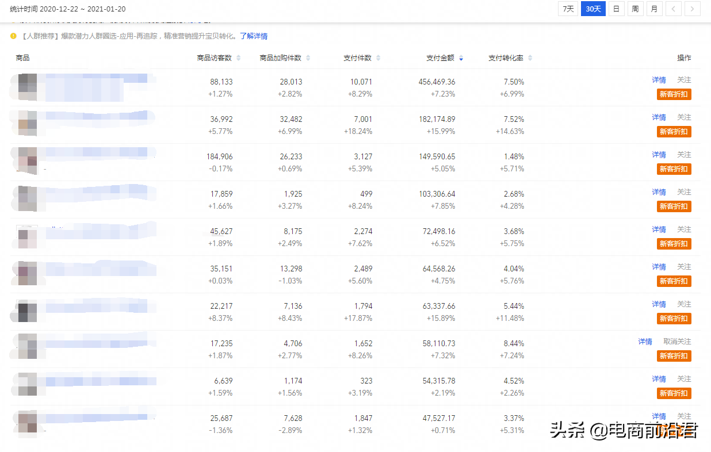This screenshot has width=711, height=452.
Task: Click 关注 in 54,315.78 row
Action: pos(684,379)
